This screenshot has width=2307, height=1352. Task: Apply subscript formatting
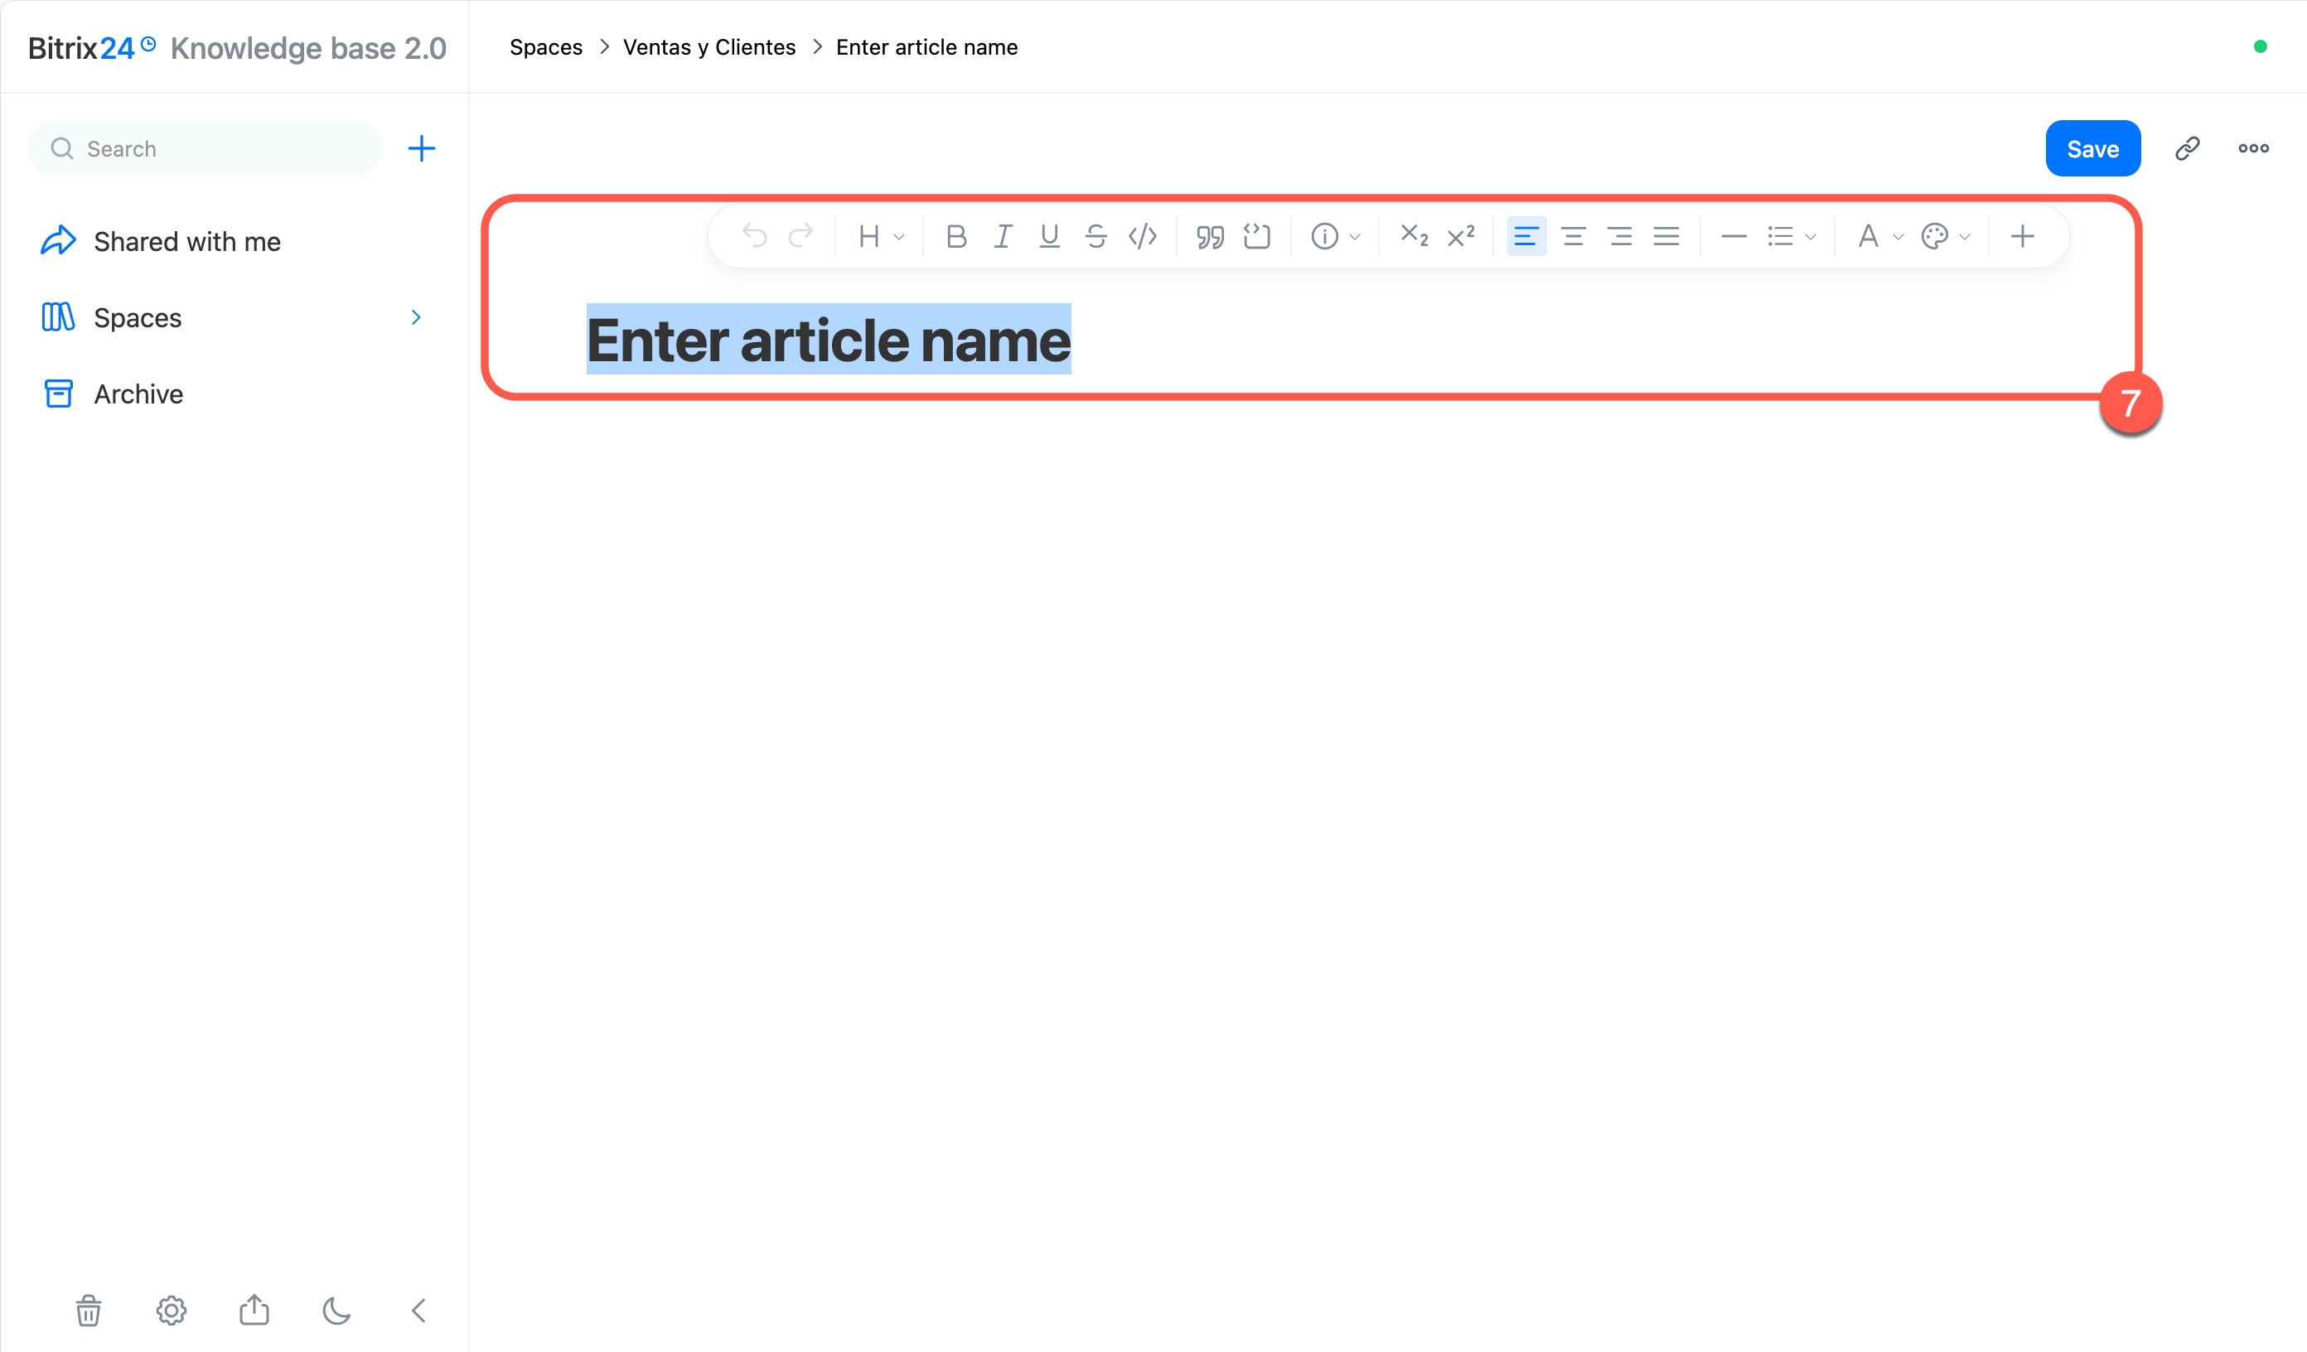click(x=1415, y=237)
